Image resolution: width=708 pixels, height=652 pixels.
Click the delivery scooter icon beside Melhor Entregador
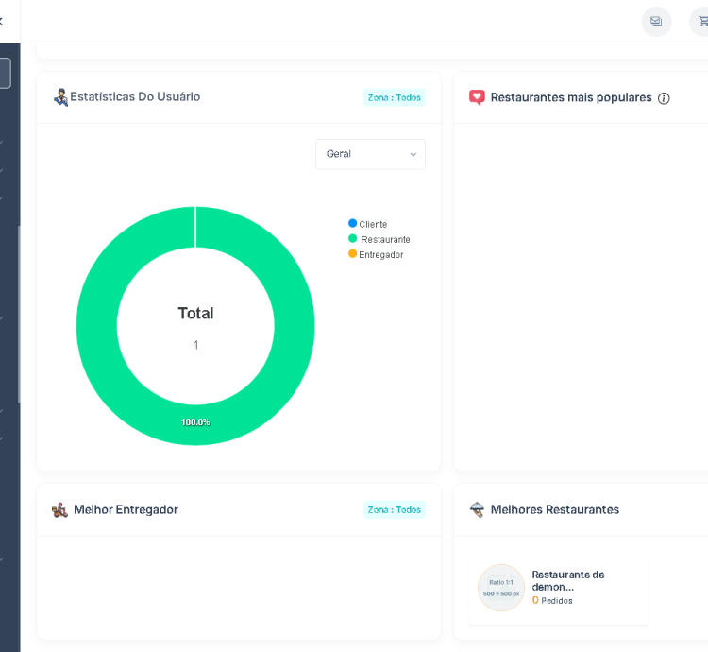point(59,510)
